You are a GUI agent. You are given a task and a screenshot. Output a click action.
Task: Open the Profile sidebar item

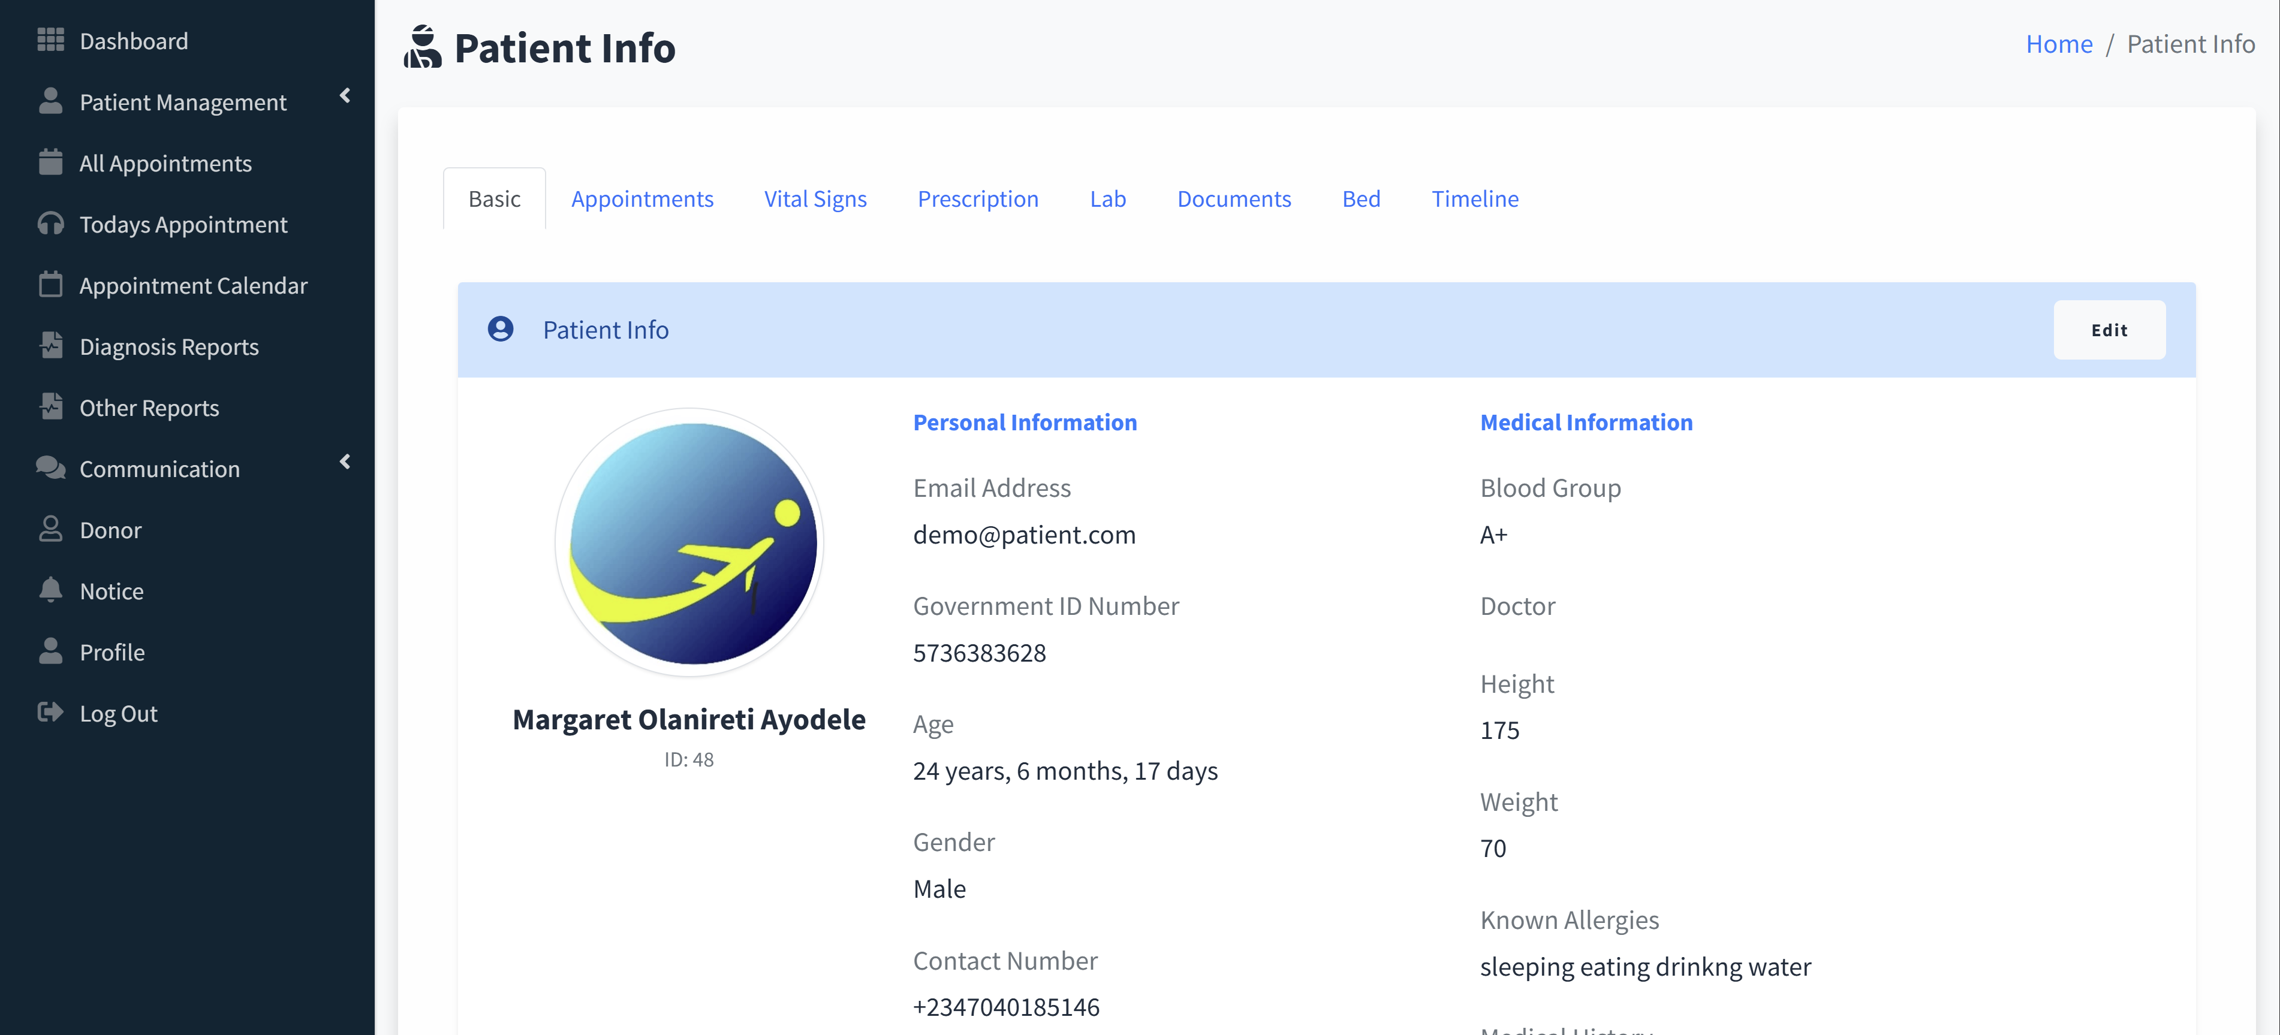pyautogui.click(x=112, y=652)
